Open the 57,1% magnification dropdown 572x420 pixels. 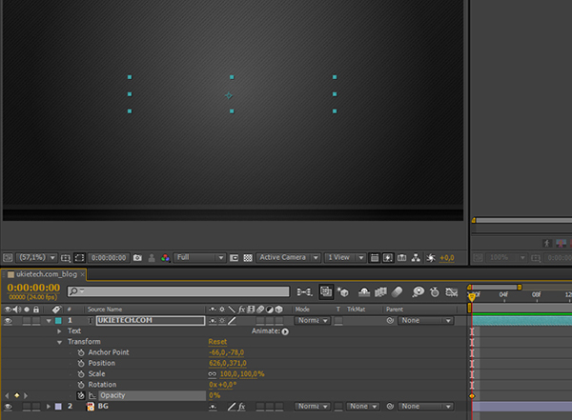tap(37, 257)
